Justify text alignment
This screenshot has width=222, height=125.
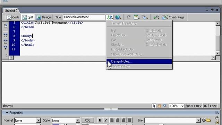129,120
